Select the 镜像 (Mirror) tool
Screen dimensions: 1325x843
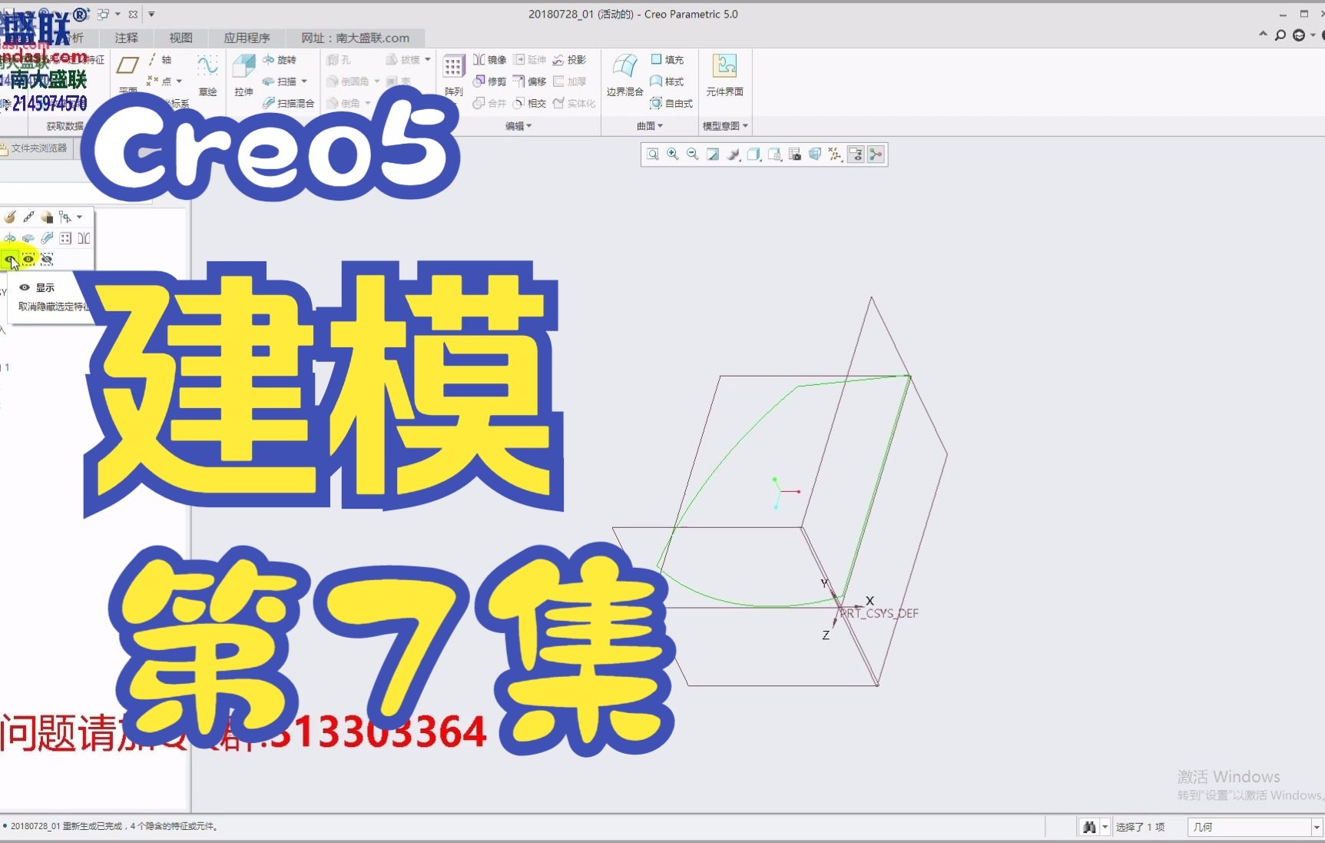(x=489, y=59)
